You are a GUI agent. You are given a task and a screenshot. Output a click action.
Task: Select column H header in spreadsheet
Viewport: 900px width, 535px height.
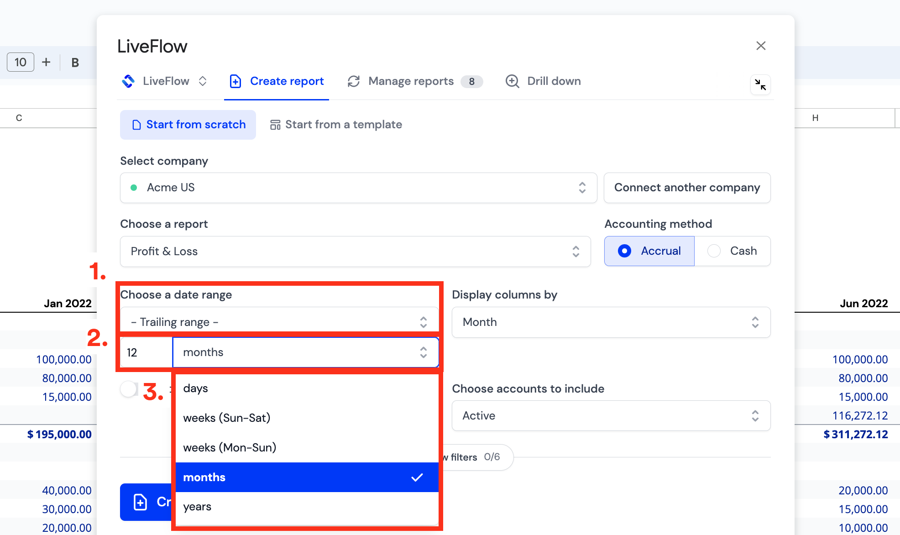pos(815,118)
